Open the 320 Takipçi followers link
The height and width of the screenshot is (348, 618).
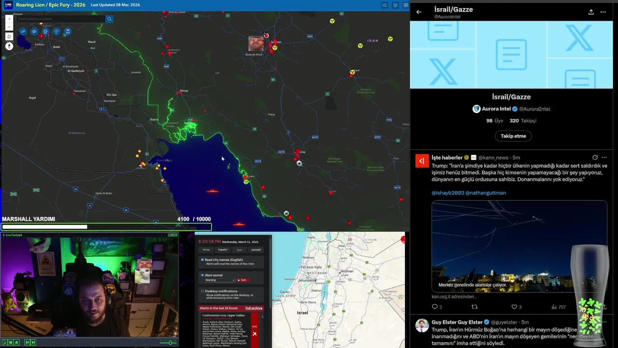coord(523,121)
